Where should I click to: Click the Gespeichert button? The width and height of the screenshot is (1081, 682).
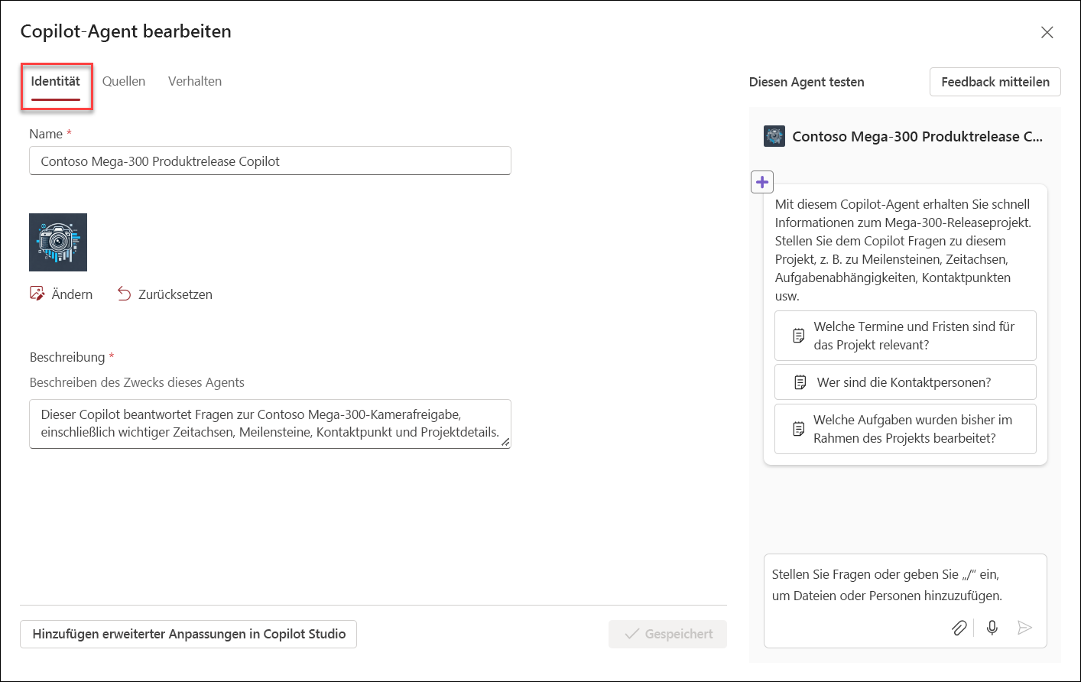(667, 634)
